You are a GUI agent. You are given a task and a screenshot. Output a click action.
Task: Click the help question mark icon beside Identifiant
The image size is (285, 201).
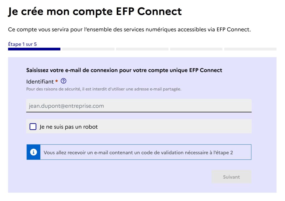[63, 81]
